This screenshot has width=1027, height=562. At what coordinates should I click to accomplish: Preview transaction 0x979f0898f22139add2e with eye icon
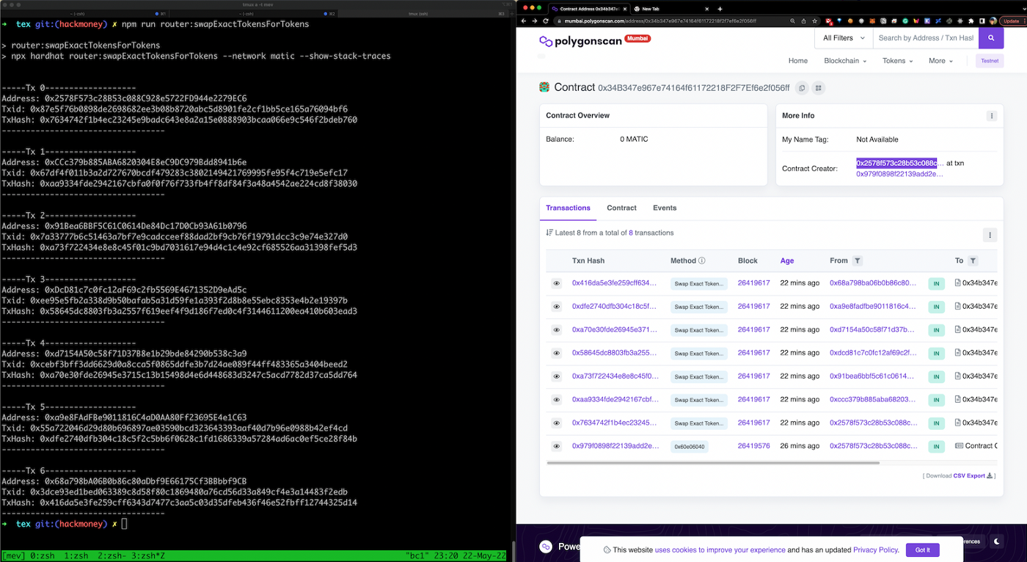(x=557, y=446)
